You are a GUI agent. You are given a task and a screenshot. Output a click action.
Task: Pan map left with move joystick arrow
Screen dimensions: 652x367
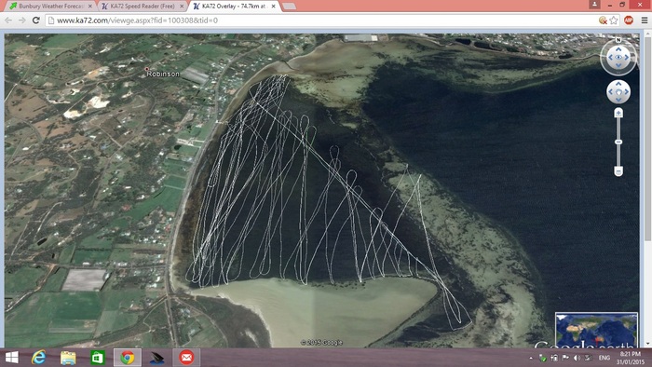[x=611, y=91]
